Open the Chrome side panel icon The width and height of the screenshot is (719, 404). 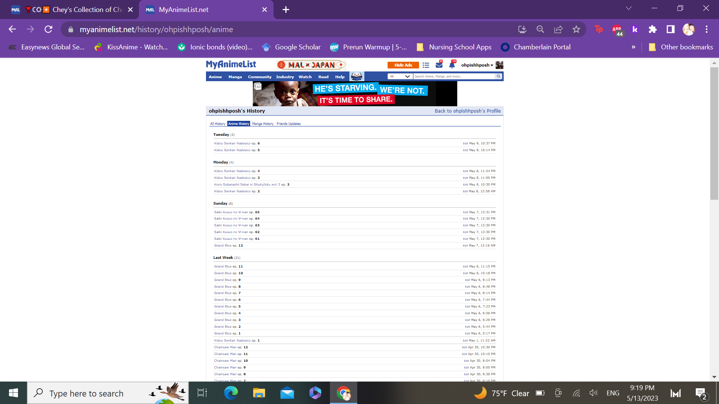(x=671, y=29)
